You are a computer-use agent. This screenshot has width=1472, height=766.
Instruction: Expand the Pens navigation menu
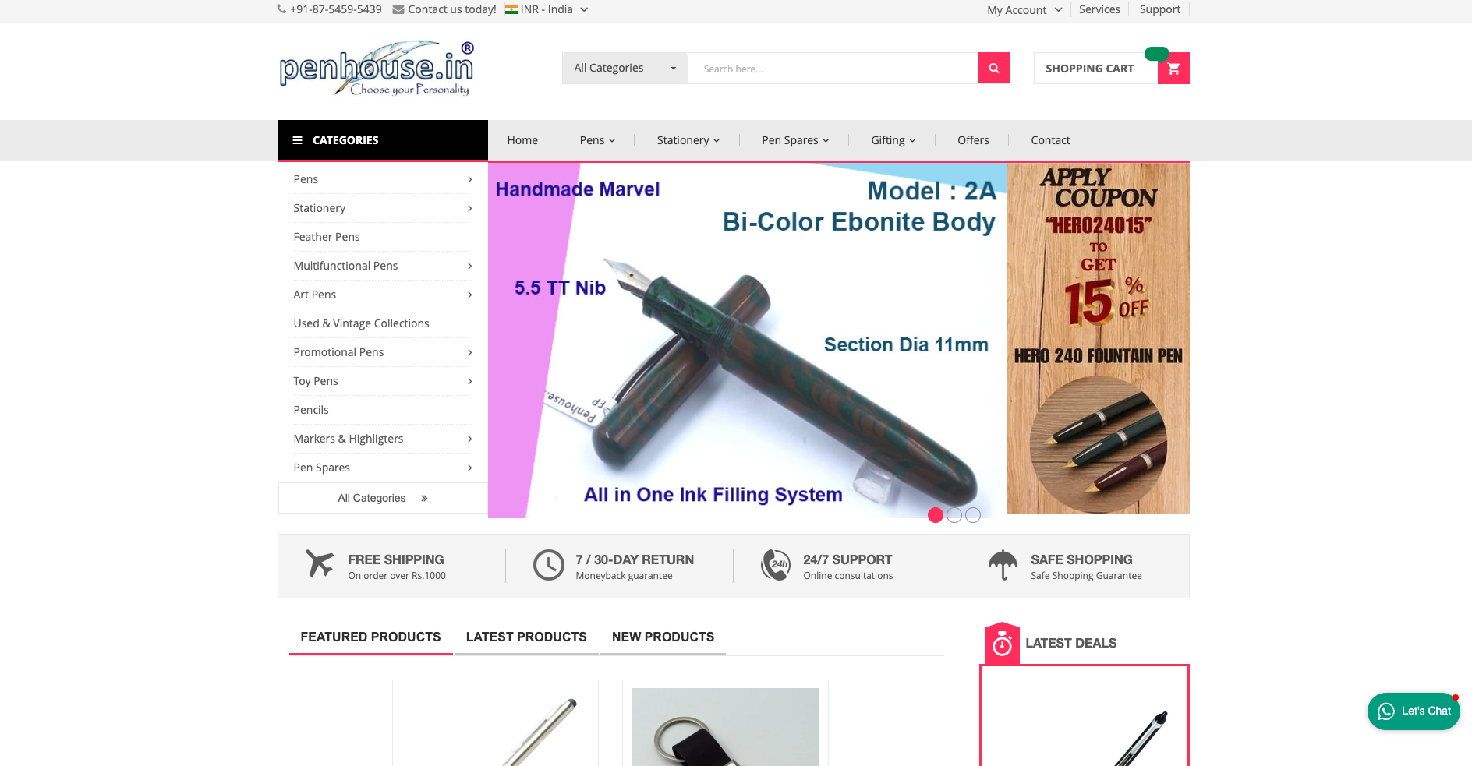598,140
